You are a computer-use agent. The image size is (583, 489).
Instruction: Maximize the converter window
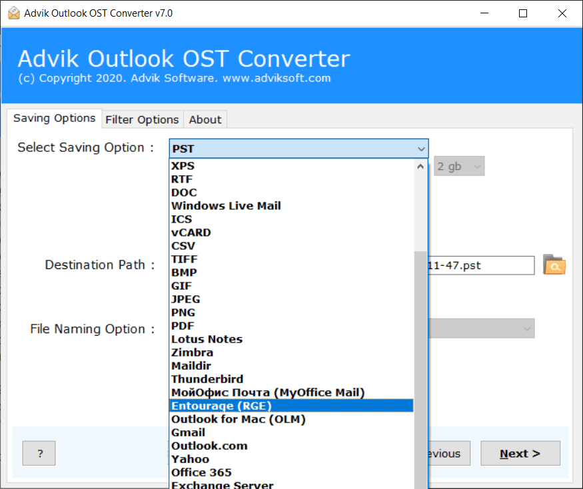click(523, 13)
